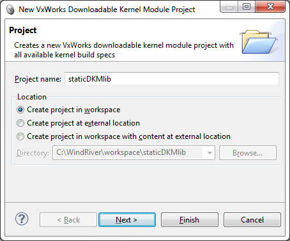Minimize the wizard dialog window

click(229, 6)
